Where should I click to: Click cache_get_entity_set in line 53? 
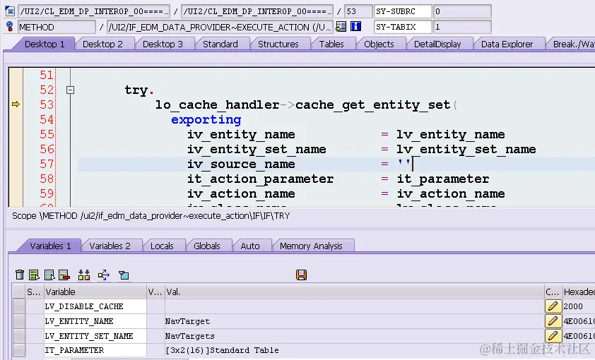tap(372, 104)
